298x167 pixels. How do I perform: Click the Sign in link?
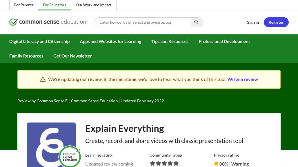pos(253,22)
